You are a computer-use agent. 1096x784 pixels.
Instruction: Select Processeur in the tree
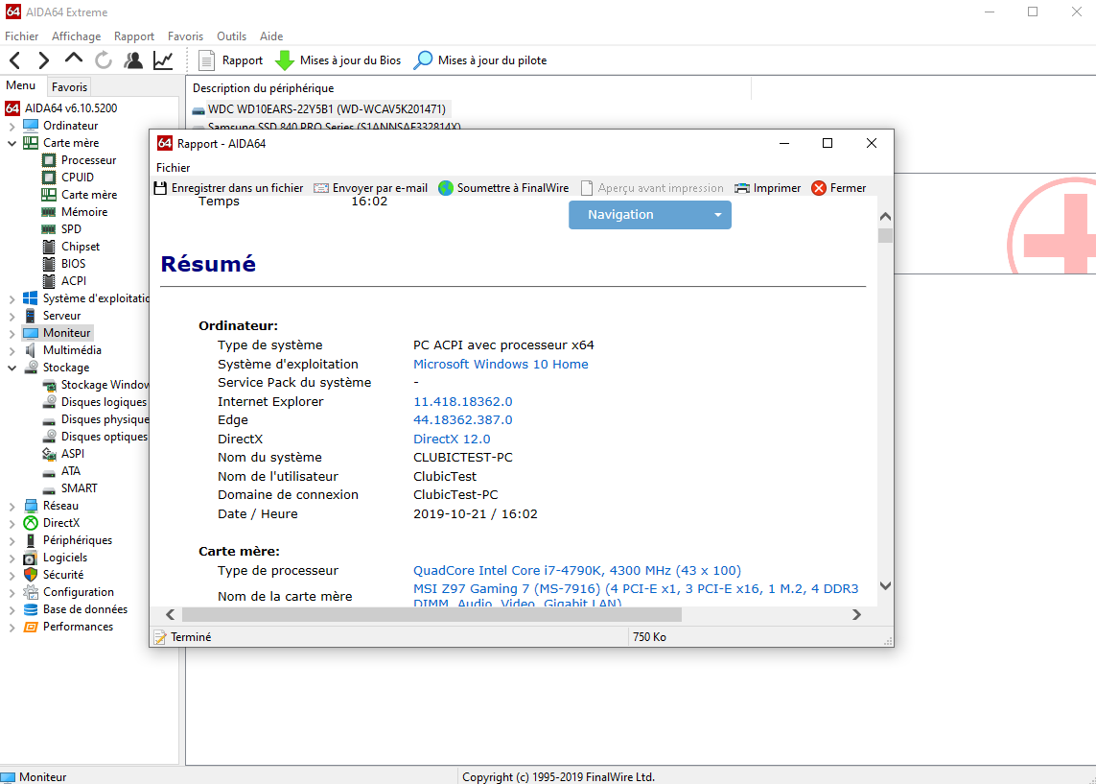88,160
